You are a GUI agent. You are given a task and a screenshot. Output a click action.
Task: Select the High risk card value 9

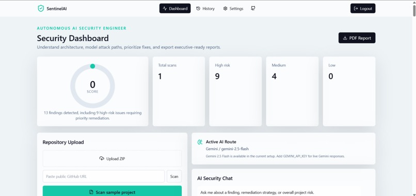click(217, 77)
